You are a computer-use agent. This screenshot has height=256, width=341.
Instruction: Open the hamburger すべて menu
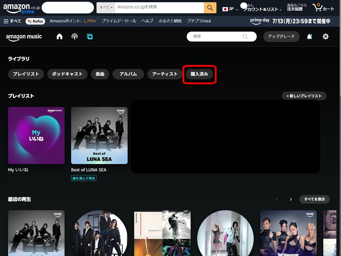[x=12, y=21]
